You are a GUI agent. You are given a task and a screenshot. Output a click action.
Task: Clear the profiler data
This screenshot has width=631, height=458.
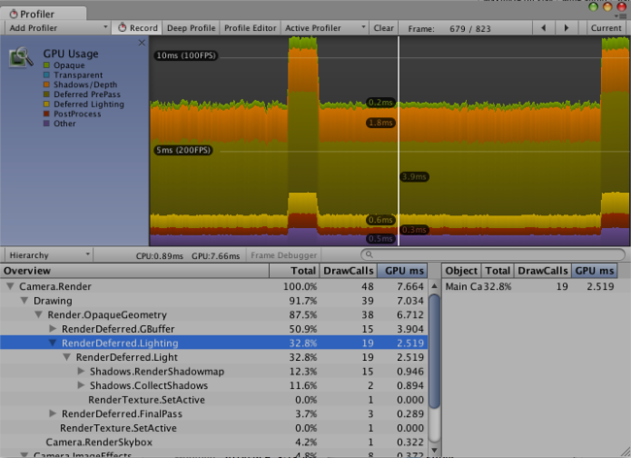[383, 28]
